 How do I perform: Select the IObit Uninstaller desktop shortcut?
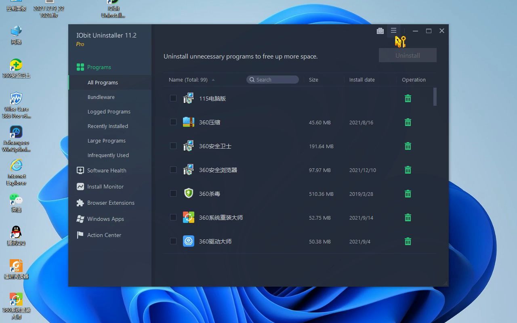point(113,9)
